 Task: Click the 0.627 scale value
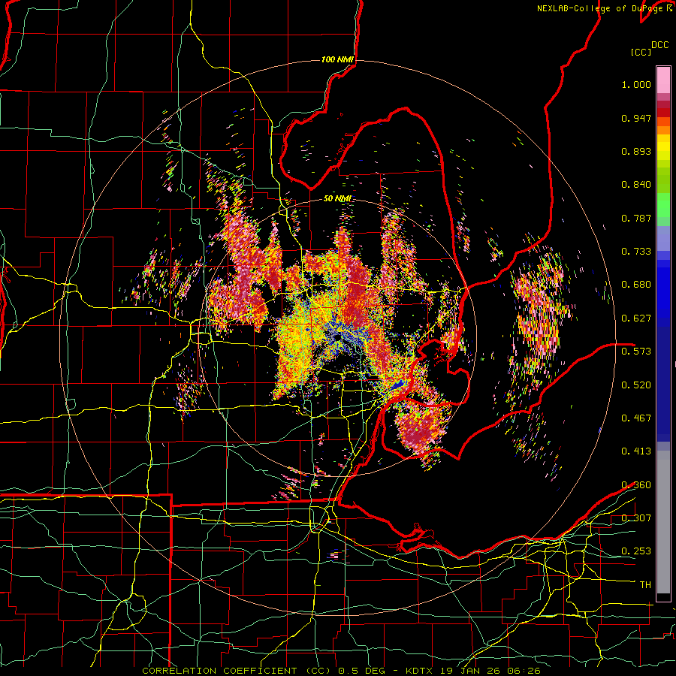point(636,318)
